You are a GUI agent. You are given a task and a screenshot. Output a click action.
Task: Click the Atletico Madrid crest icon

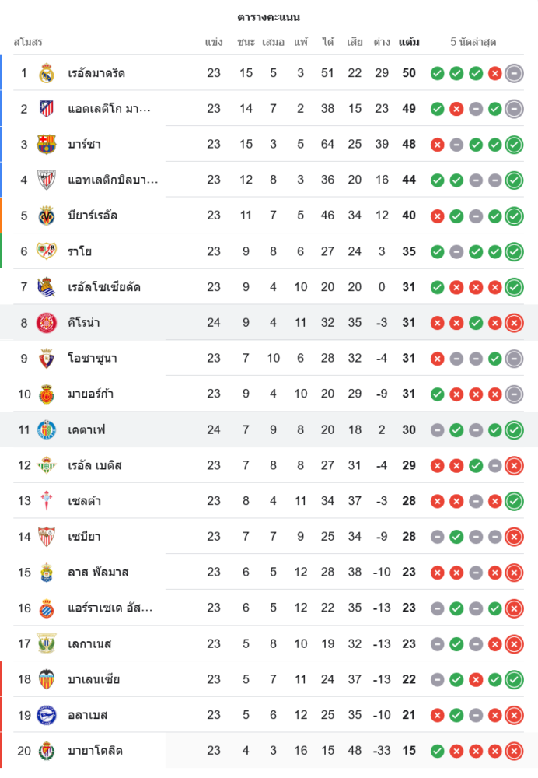(x=47, y=109)
